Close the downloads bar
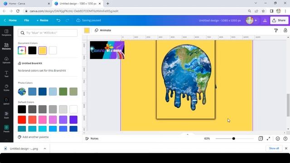 pos(286,148)
